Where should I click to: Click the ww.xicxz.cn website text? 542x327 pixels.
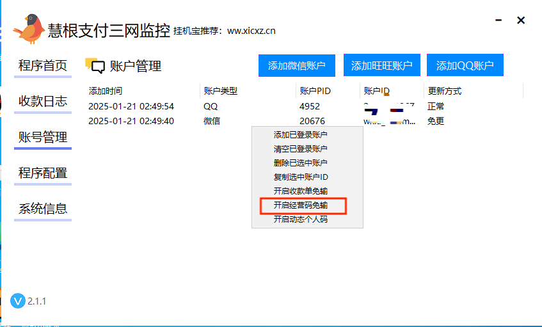click(251, 31)
